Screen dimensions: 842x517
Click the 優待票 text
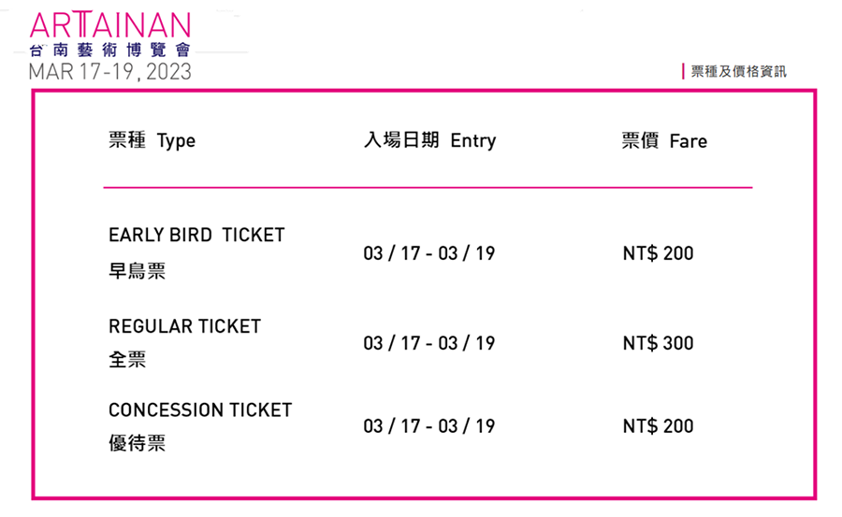tap(137, 443)
